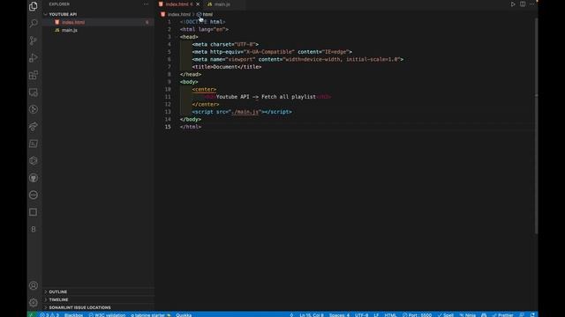Click the feedback icon beside Prettier
This screenshot has height=317, width=565.
[x=522, y=315]
